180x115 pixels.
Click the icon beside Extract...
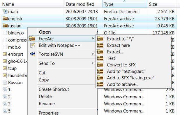100,52
